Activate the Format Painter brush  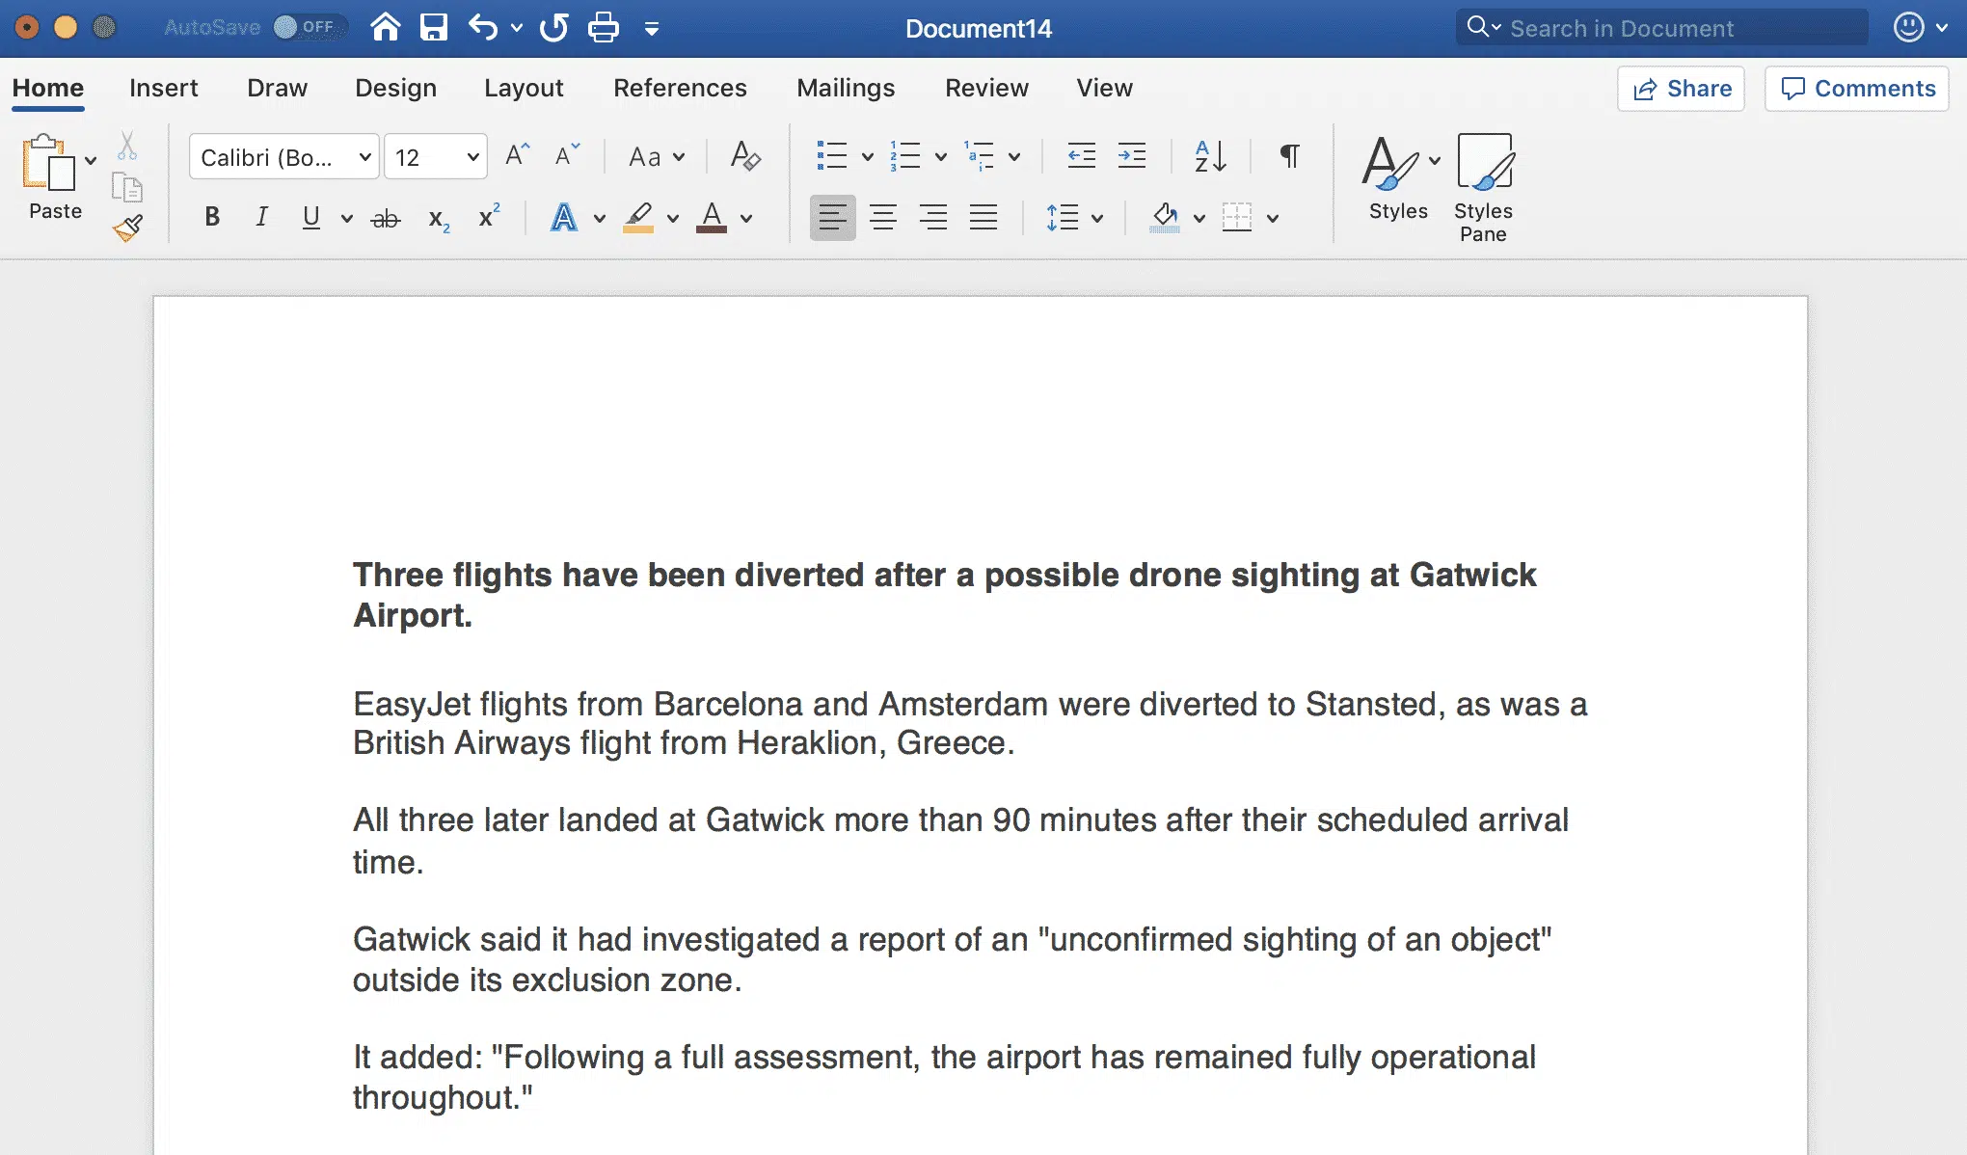[x=127, y=228]
